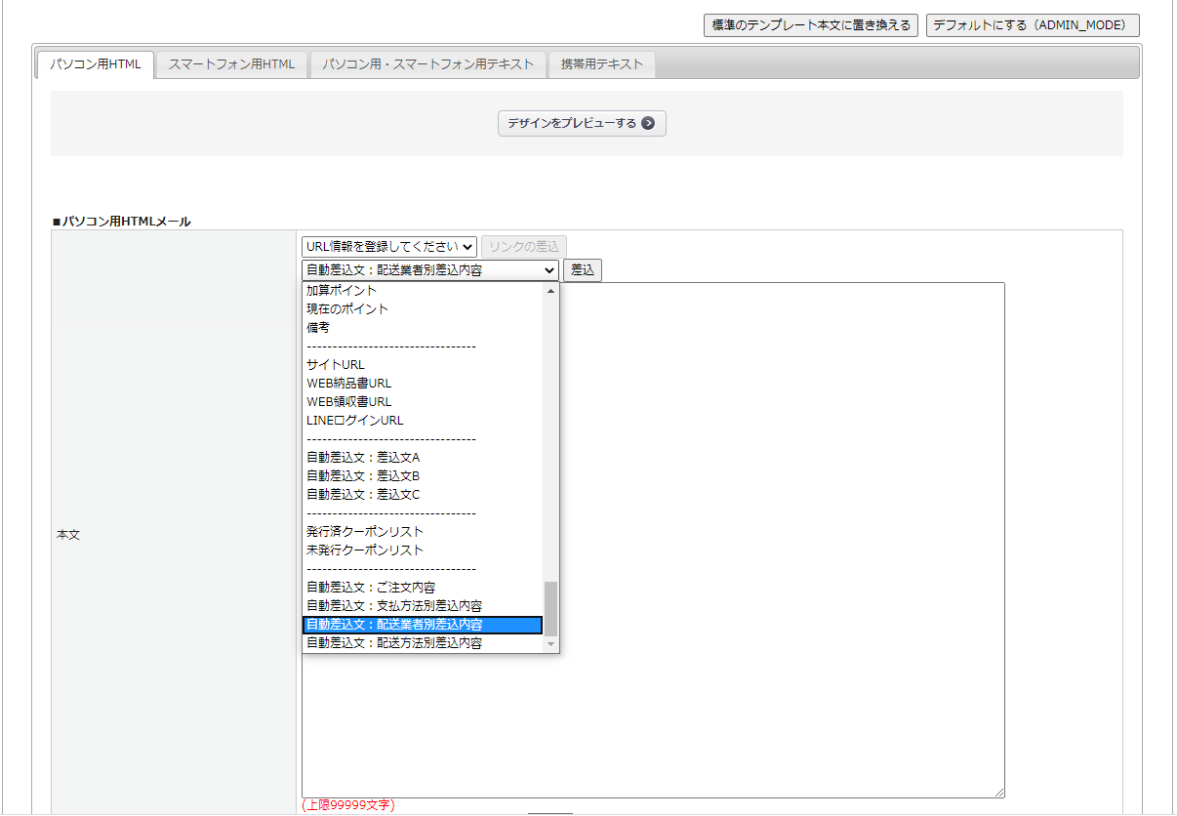Select 自動差込文：差込文A option
1177x816 pixels.
pos(363,458)
